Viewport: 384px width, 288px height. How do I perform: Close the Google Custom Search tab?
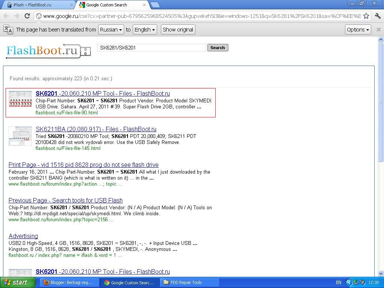click(144, 5)
